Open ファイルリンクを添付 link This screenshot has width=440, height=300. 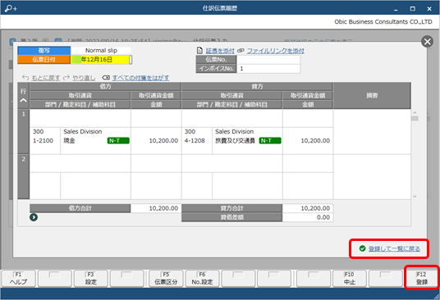click(x=275, y=51)
